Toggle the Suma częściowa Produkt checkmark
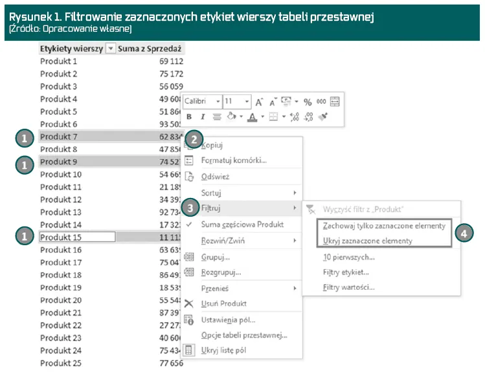Image resolution: width=485 pixels, height=372 pixels. 189,224
